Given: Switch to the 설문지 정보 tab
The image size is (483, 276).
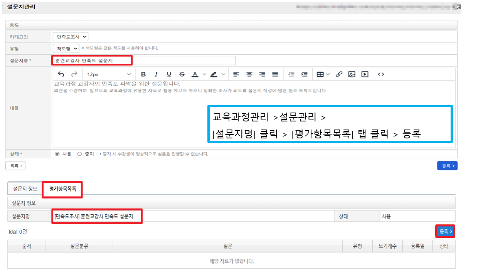Looking at the screenshot, I should [25, 189].
